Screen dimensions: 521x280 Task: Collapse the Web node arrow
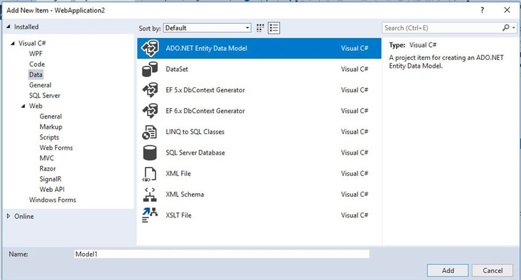(x=23, y=106)
